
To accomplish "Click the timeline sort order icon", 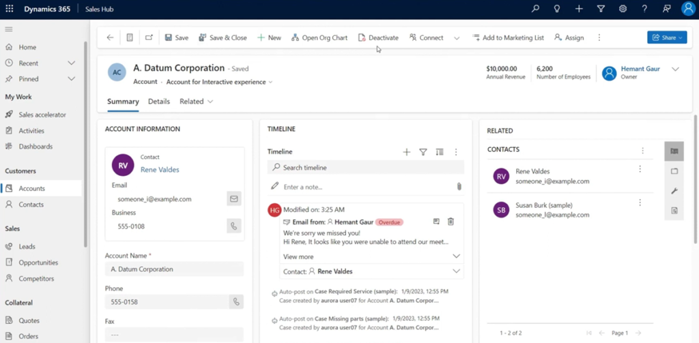I will [440, 152].
